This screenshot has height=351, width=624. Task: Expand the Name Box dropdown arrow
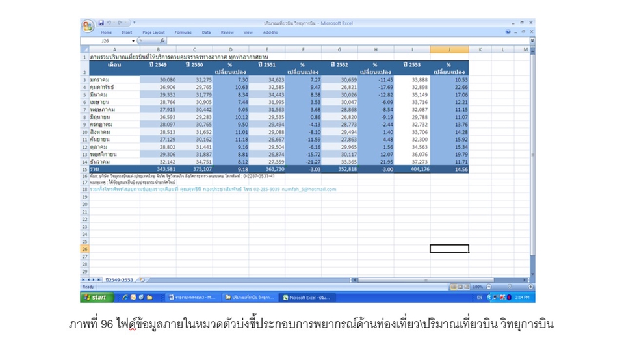133,41
